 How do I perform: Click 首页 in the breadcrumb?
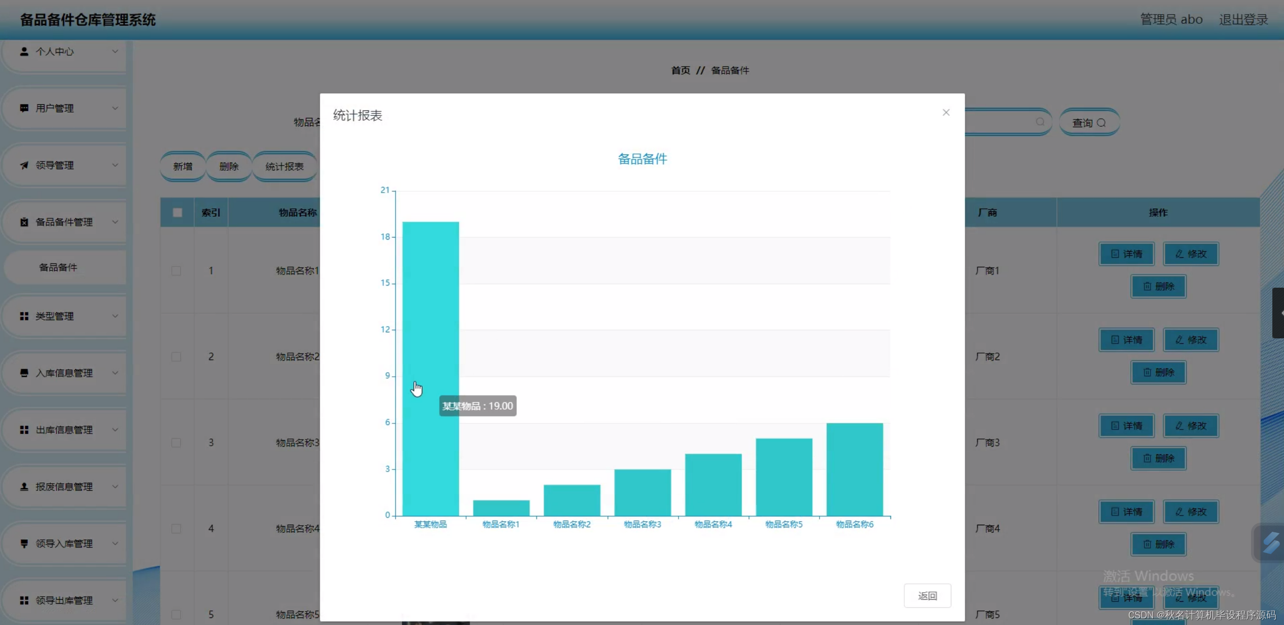680,70
